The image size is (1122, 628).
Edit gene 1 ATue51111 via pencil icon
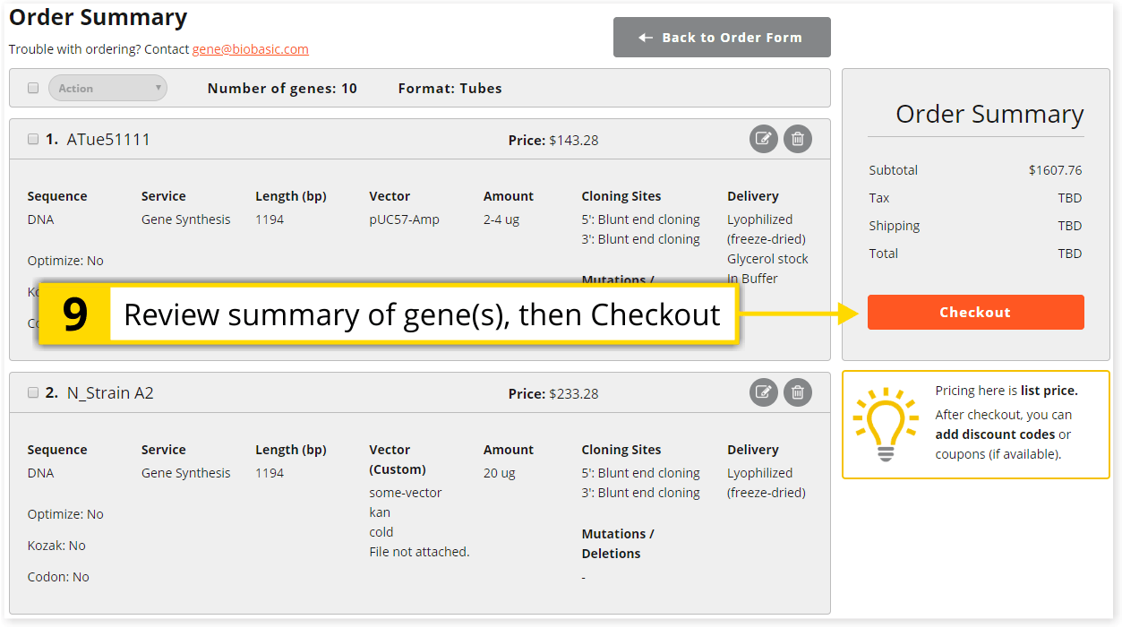point(763,139)
